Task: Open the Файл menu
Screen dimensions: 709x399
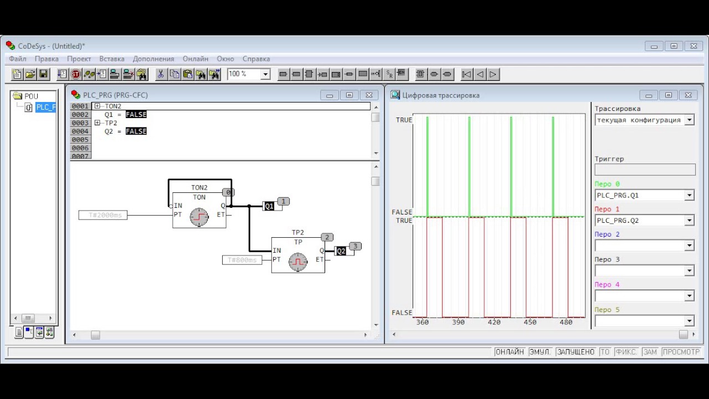Action: click(x=18, y=59)
